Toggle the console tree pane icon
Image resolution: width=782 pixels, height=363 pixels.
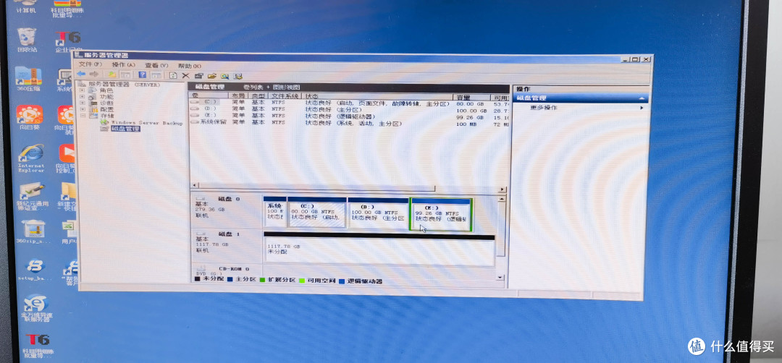point(125,74)
